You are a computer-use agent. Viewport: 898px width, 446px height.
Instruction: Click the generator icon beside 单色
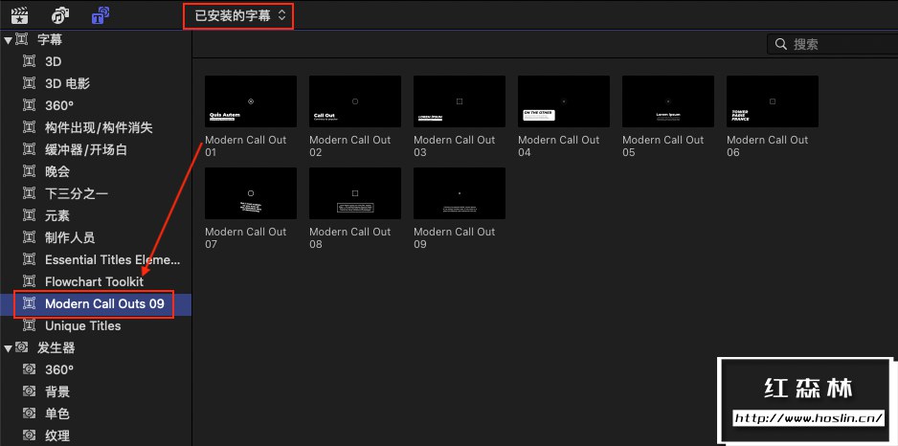pos(29,414)
